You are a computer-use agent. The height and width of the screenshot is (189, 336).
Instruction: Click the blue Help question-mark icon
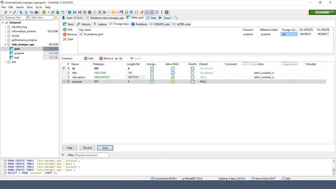[x=69, y=12]
